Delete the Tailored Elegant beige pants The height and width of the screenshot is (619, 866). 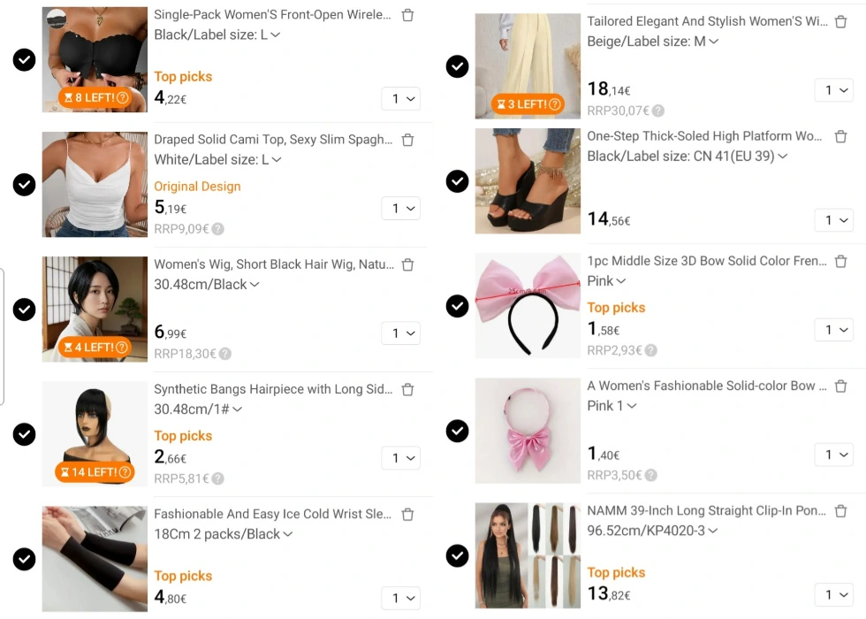coord(840,21)
